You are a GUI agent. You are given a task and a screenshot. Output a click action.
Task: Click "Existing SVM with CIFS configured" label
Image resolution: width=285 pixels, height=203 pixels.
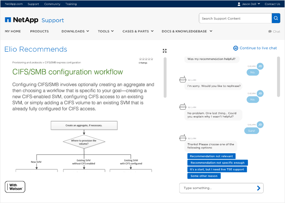131,162
